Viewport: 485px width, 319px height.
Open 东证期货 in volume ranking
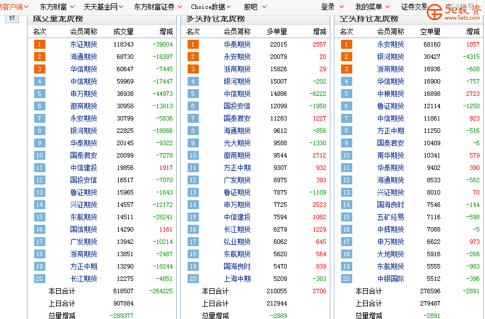pos(83,44)
